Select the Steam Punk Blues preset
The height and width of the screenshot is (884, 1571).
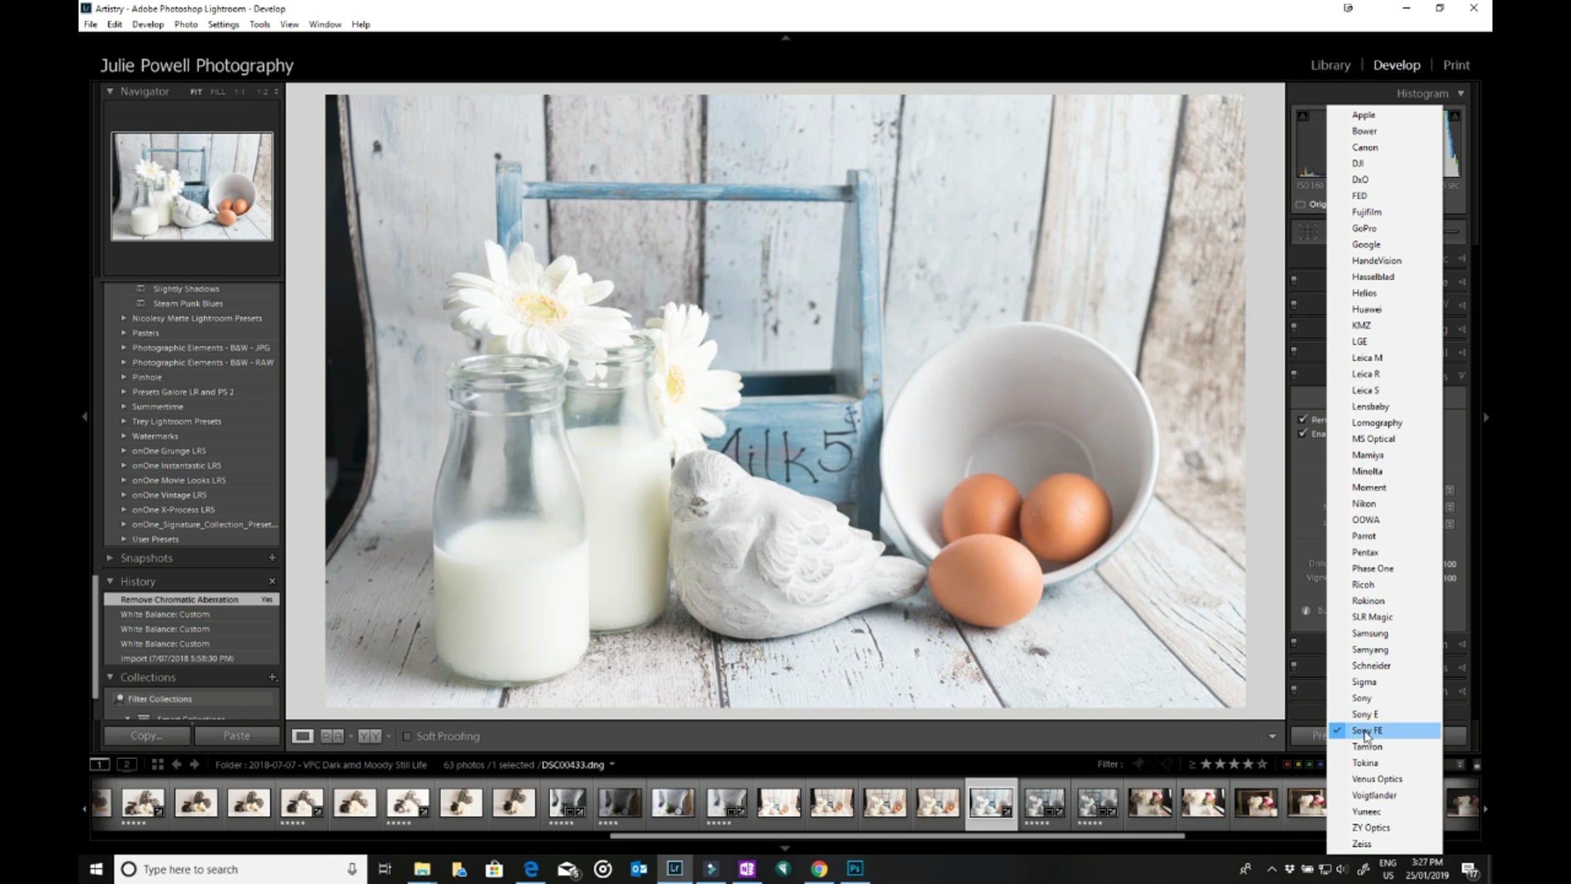coord(188,304)
